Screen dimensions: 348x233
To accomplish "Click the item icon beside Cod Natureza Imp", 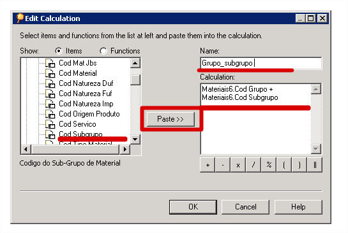I will click(50, 104).
